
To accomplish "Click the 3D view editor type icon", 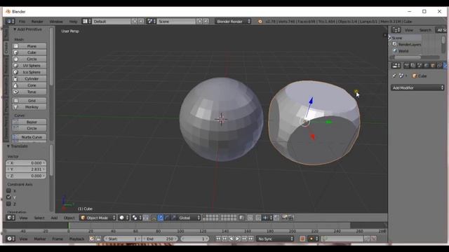I will [11, 218].
